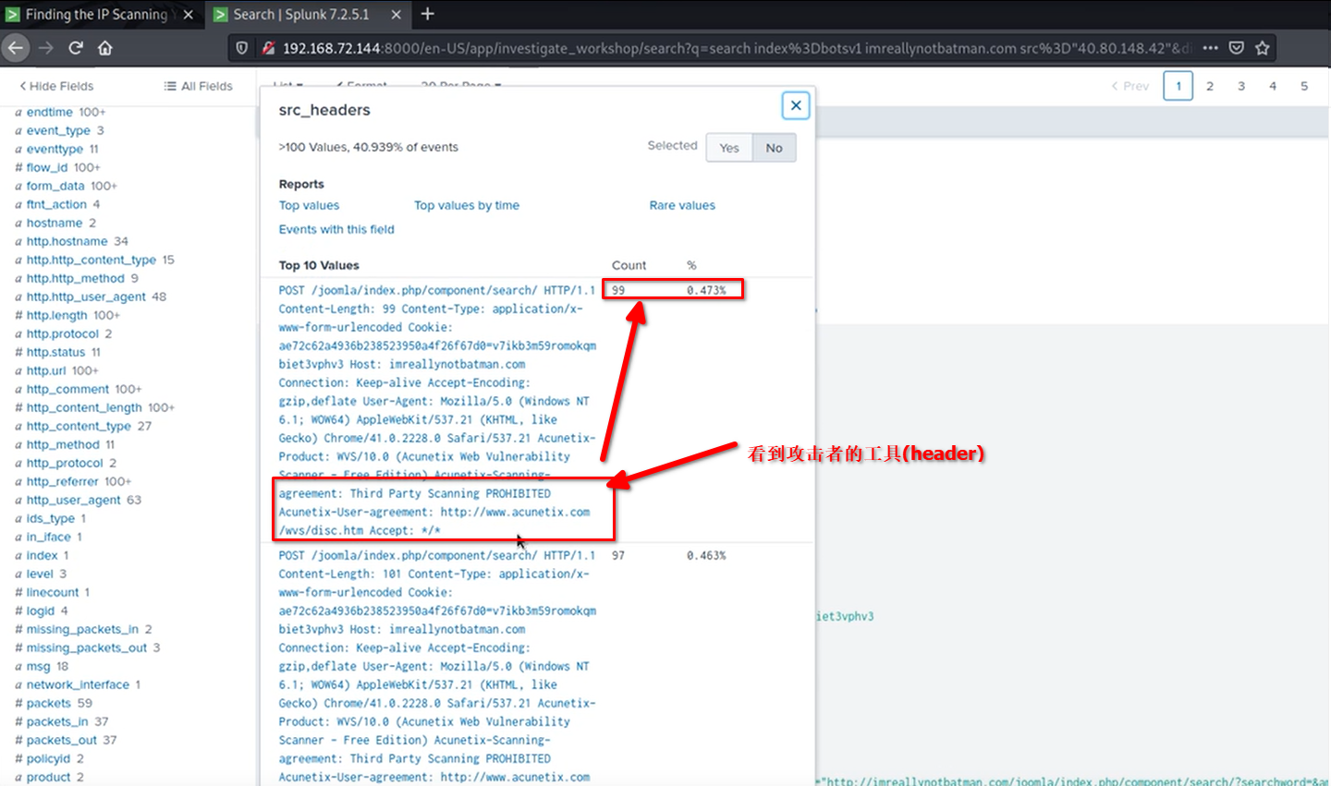Go back using browser back arrow
The image size is (1331, 786).
pos(16,48)
